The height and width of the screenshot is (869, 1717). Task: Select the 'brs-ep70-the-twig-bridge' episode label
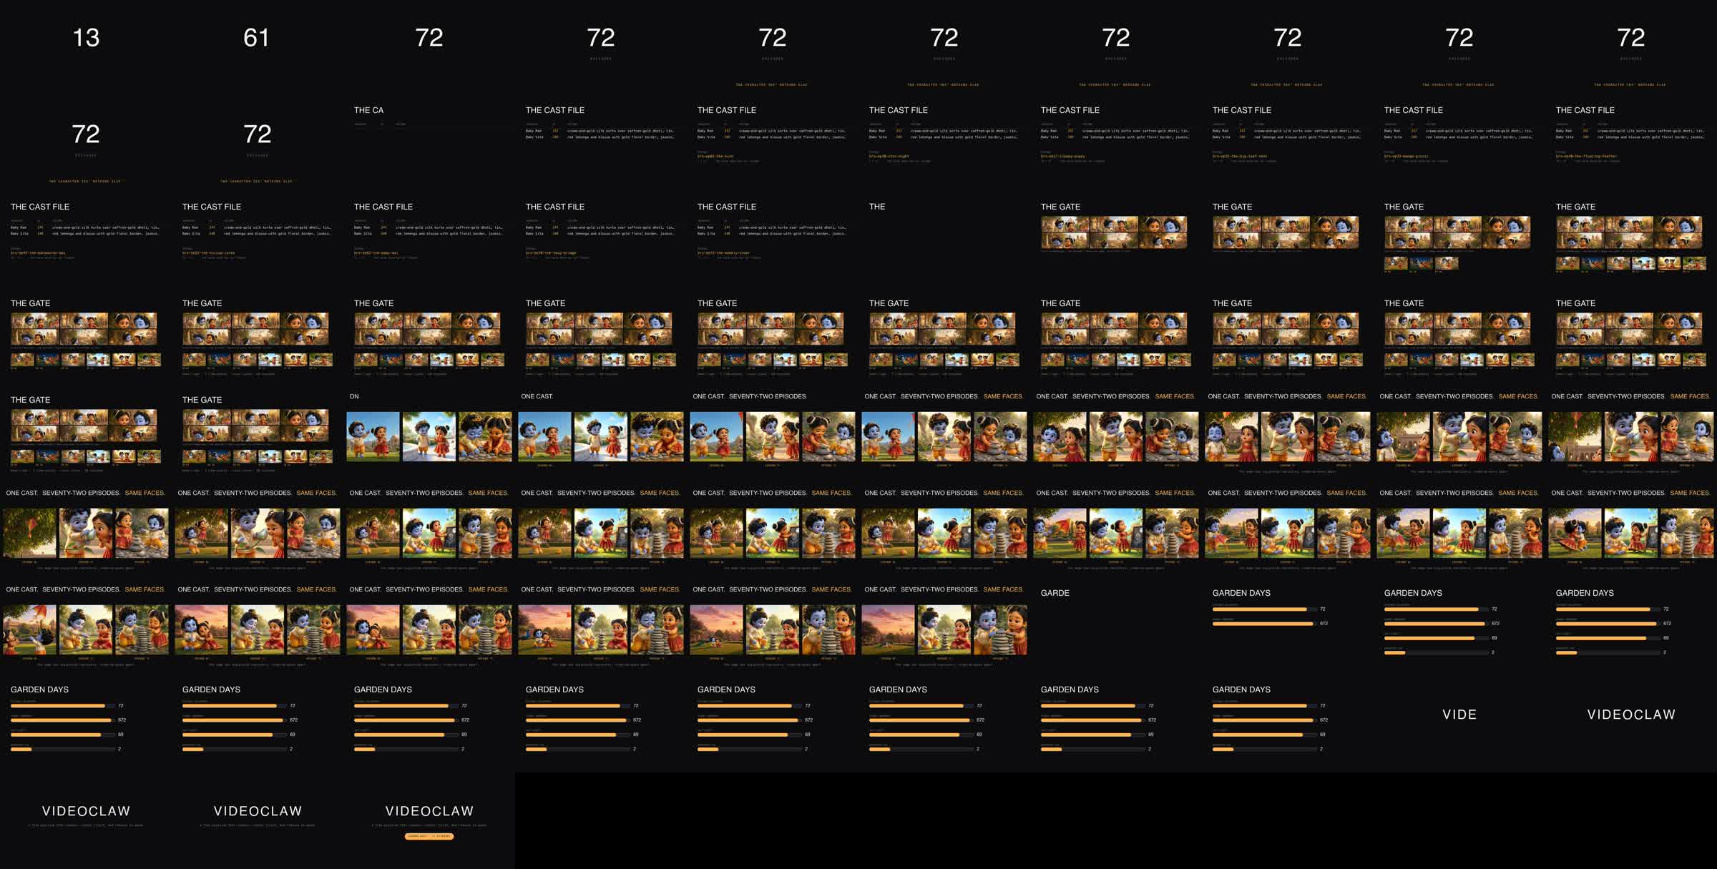pyautogui.click(x=551, y=252)
